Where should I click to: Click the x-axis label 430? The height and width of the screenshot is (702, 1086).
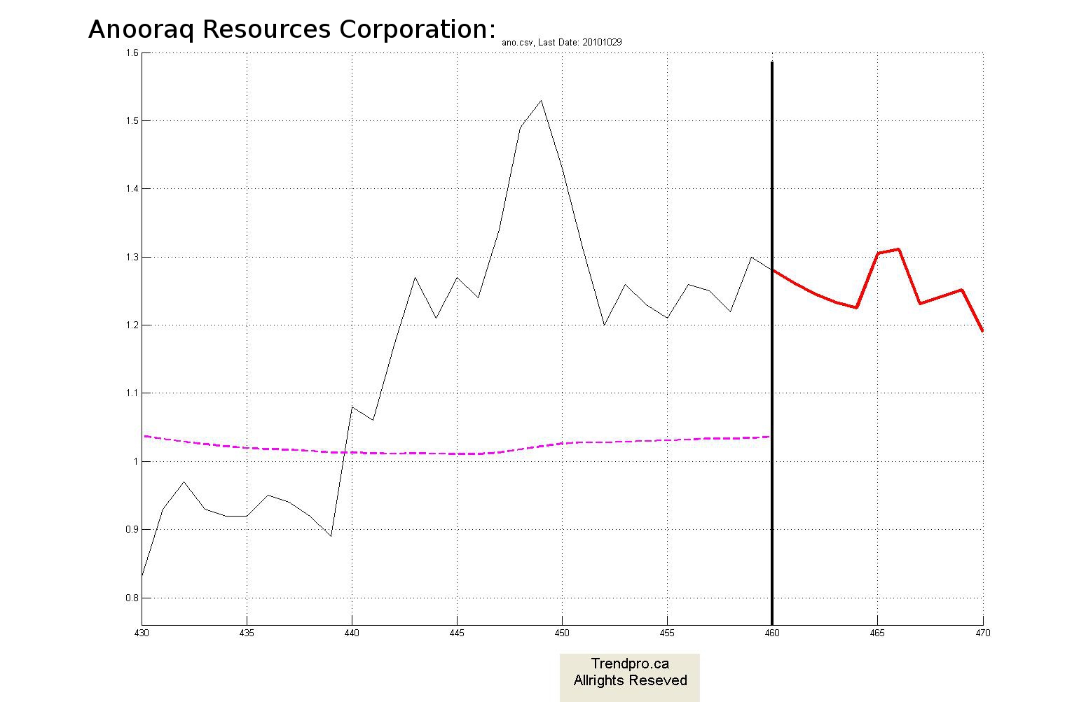point(142,633)
